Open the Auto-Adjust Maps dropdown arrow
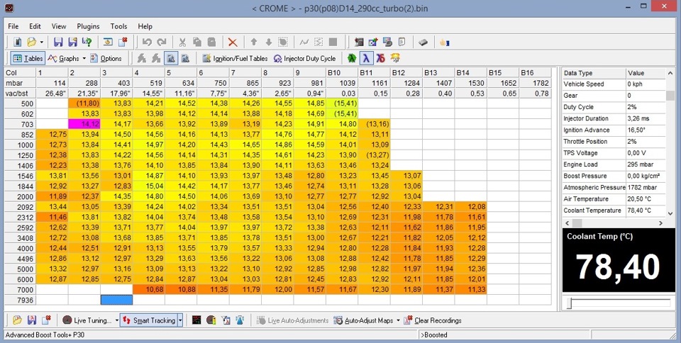Screen dimensions: 681x343 click(398, 320)
